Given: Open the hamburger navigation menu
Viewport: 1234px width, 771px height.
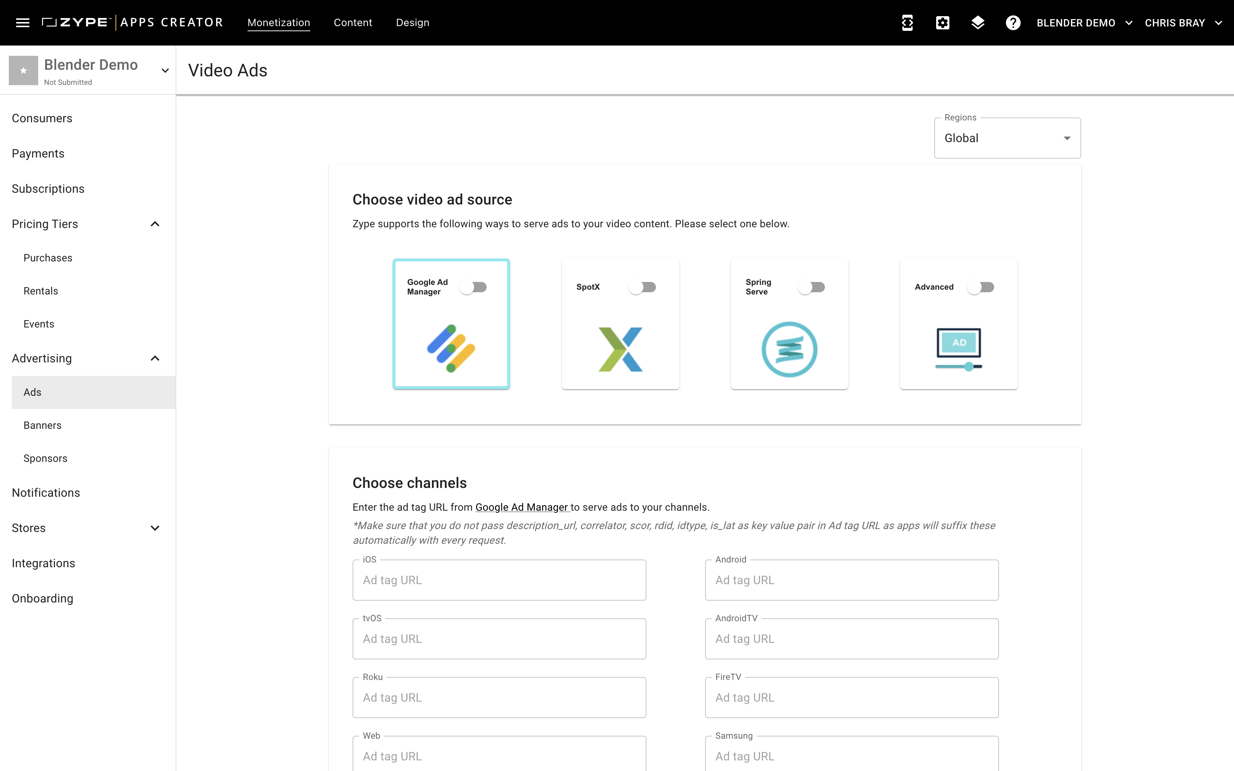Looking at the screenshot, I should click(x=22, y=22).
